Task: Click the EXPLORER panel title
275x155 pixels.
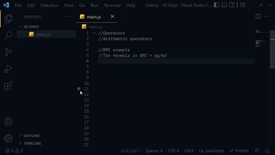Action: pos(32,17)
